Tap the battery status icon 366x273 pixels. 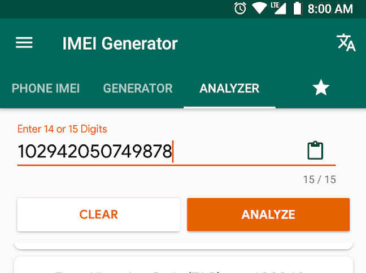[x=297, y=8]
